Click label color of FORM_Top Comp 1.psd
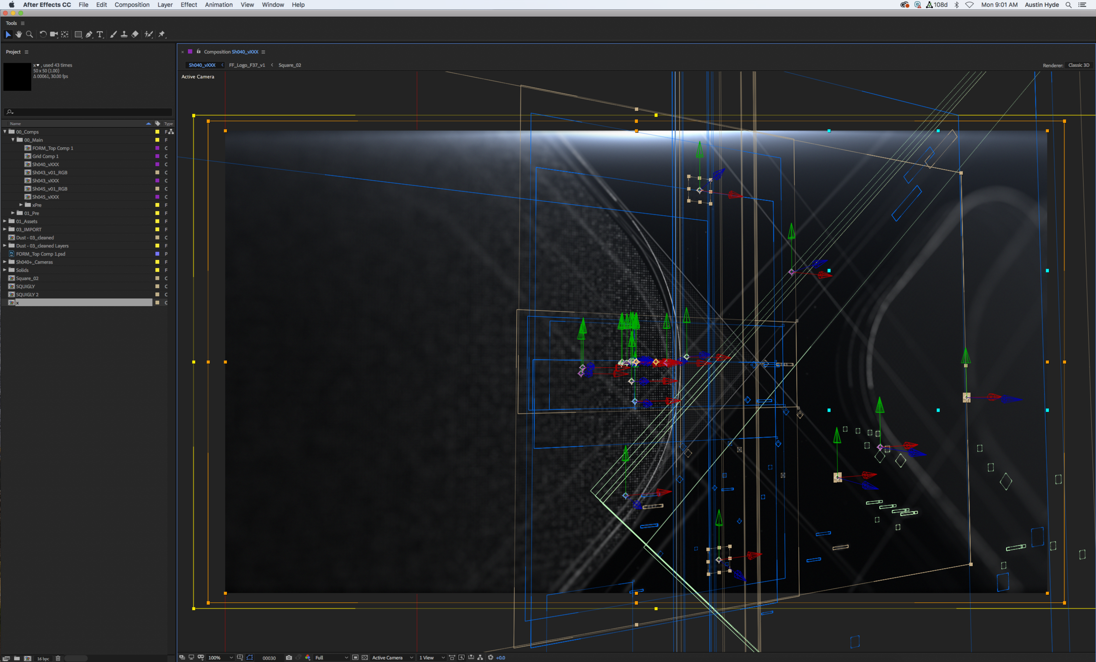 [x=157, y=253]
